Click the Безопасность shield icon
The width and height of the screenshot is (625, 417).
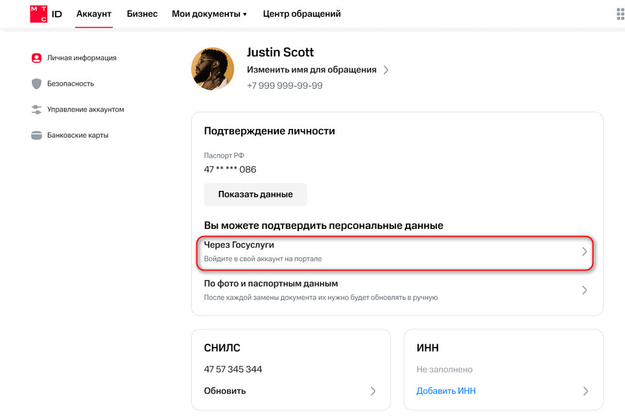[x=36, y=84]
